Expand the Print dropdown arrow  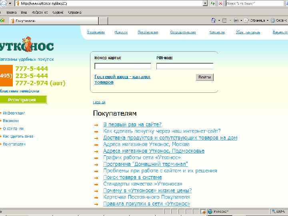241,20
